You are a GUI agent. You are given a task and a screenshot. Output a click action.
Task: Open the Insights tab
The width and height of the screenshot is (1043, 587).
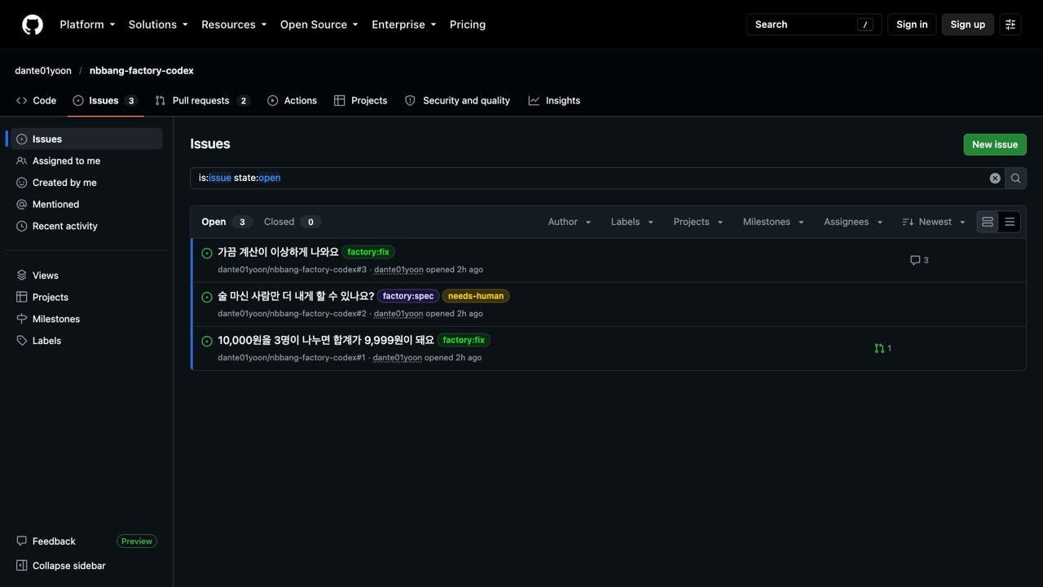[554, 100]
